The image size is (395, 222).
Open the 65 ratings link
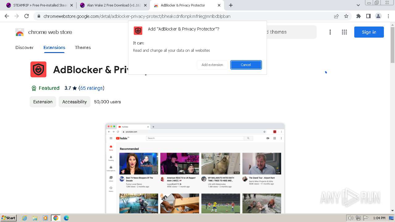[x=91, y=88]
